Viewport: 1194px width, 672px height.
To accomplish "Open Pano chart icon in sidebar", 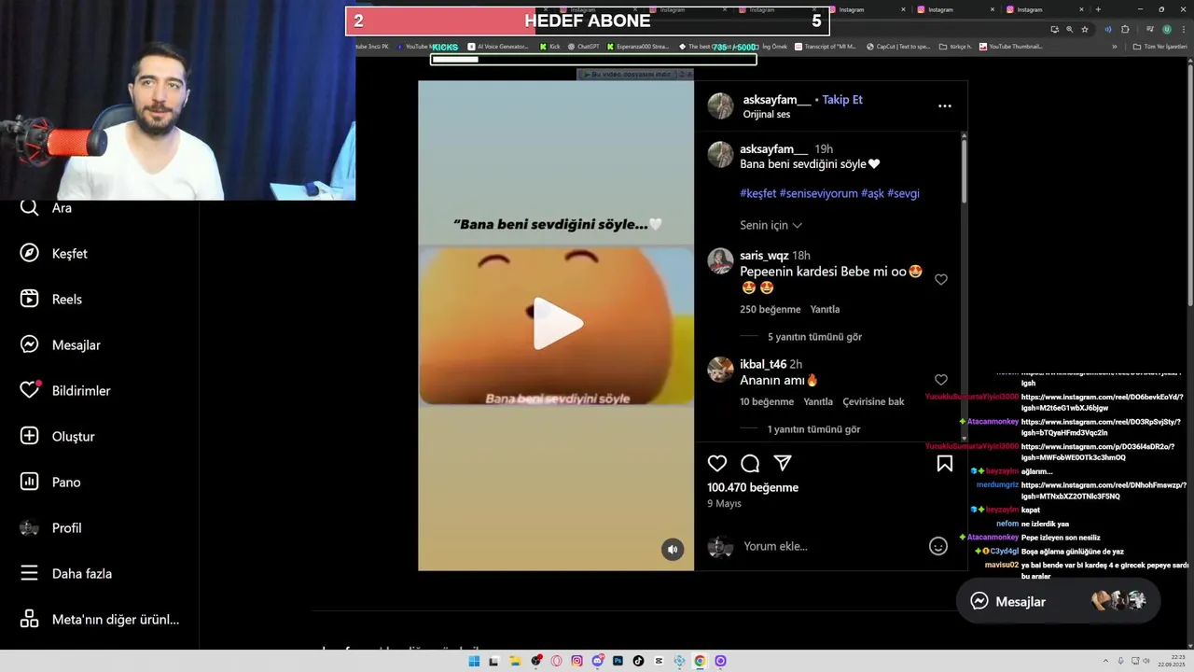I will pos(30,482).
